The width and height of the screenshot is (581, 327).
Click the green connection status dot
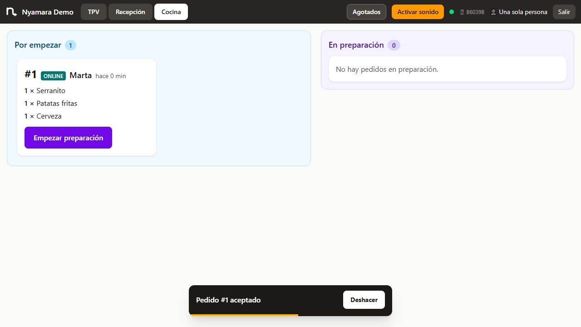[x=452, y=12]
